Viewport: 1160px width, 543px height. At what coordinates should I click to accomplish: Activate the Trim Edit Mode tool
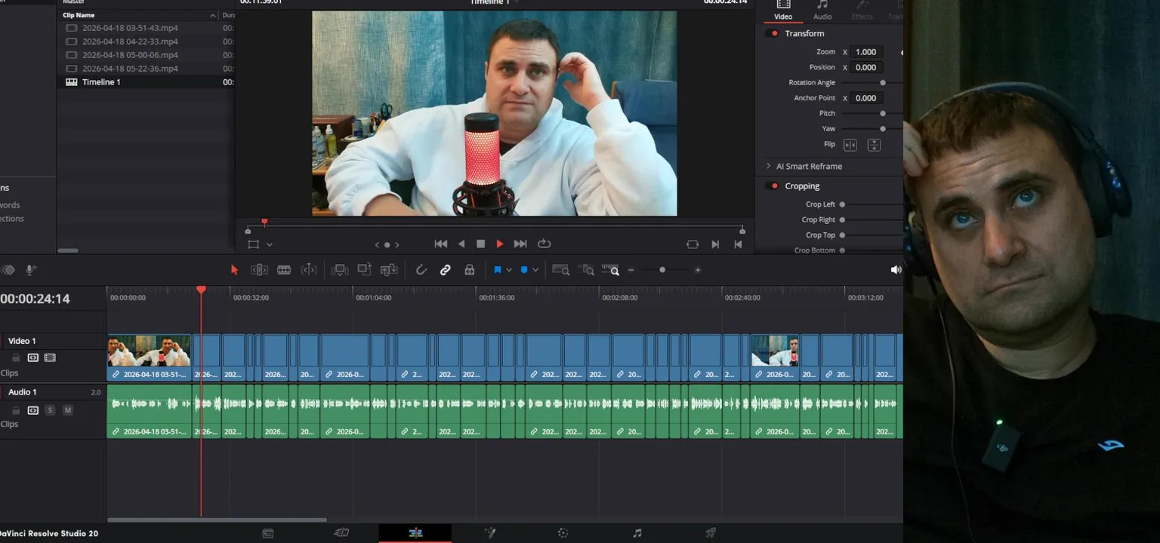click(259, 270)
